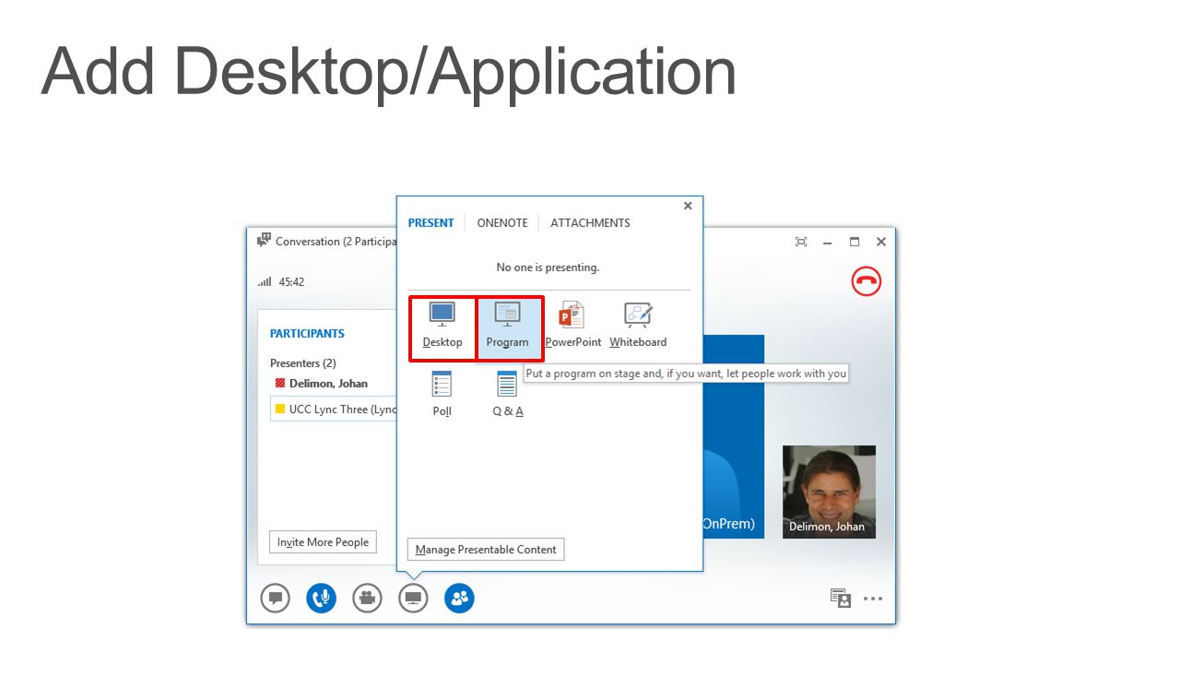1203x677 pixels.
Task: Click the Presenters (2) group label
Action: coord(303,363)
